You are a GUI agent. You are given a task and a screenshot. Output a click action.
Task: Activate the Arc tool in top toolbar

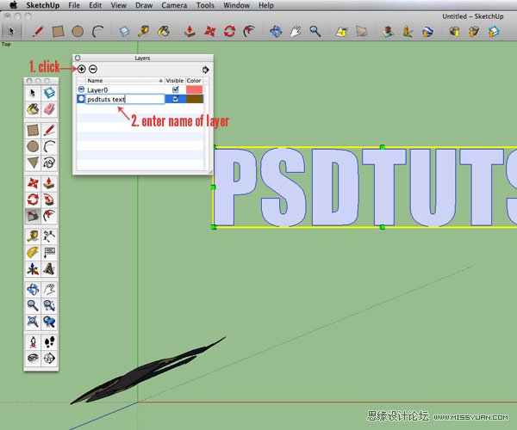click(98, 32)
